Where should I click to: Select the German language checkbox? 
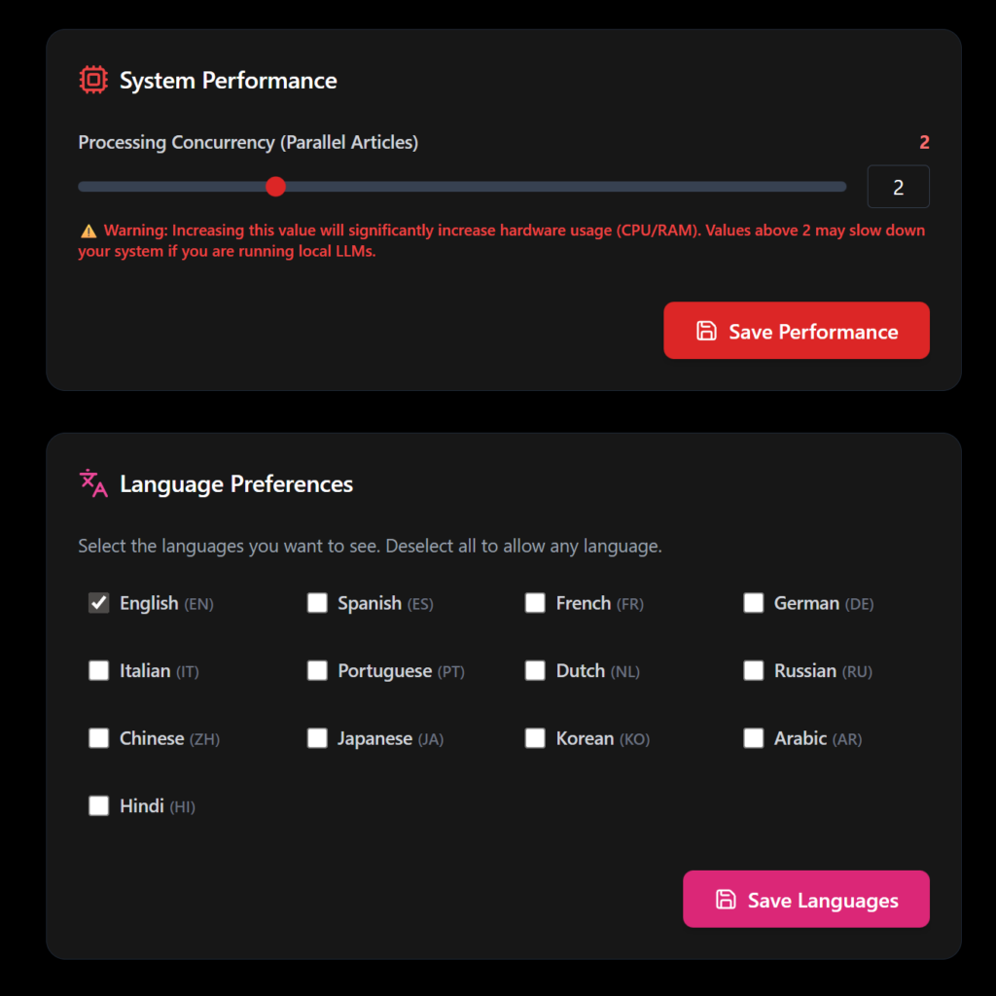pyautogui.click(x=754, y=603)
